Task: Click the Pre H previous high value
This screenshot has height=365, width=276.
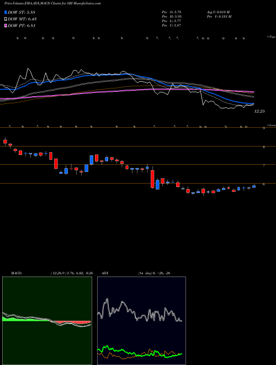Action: point(172,17)
